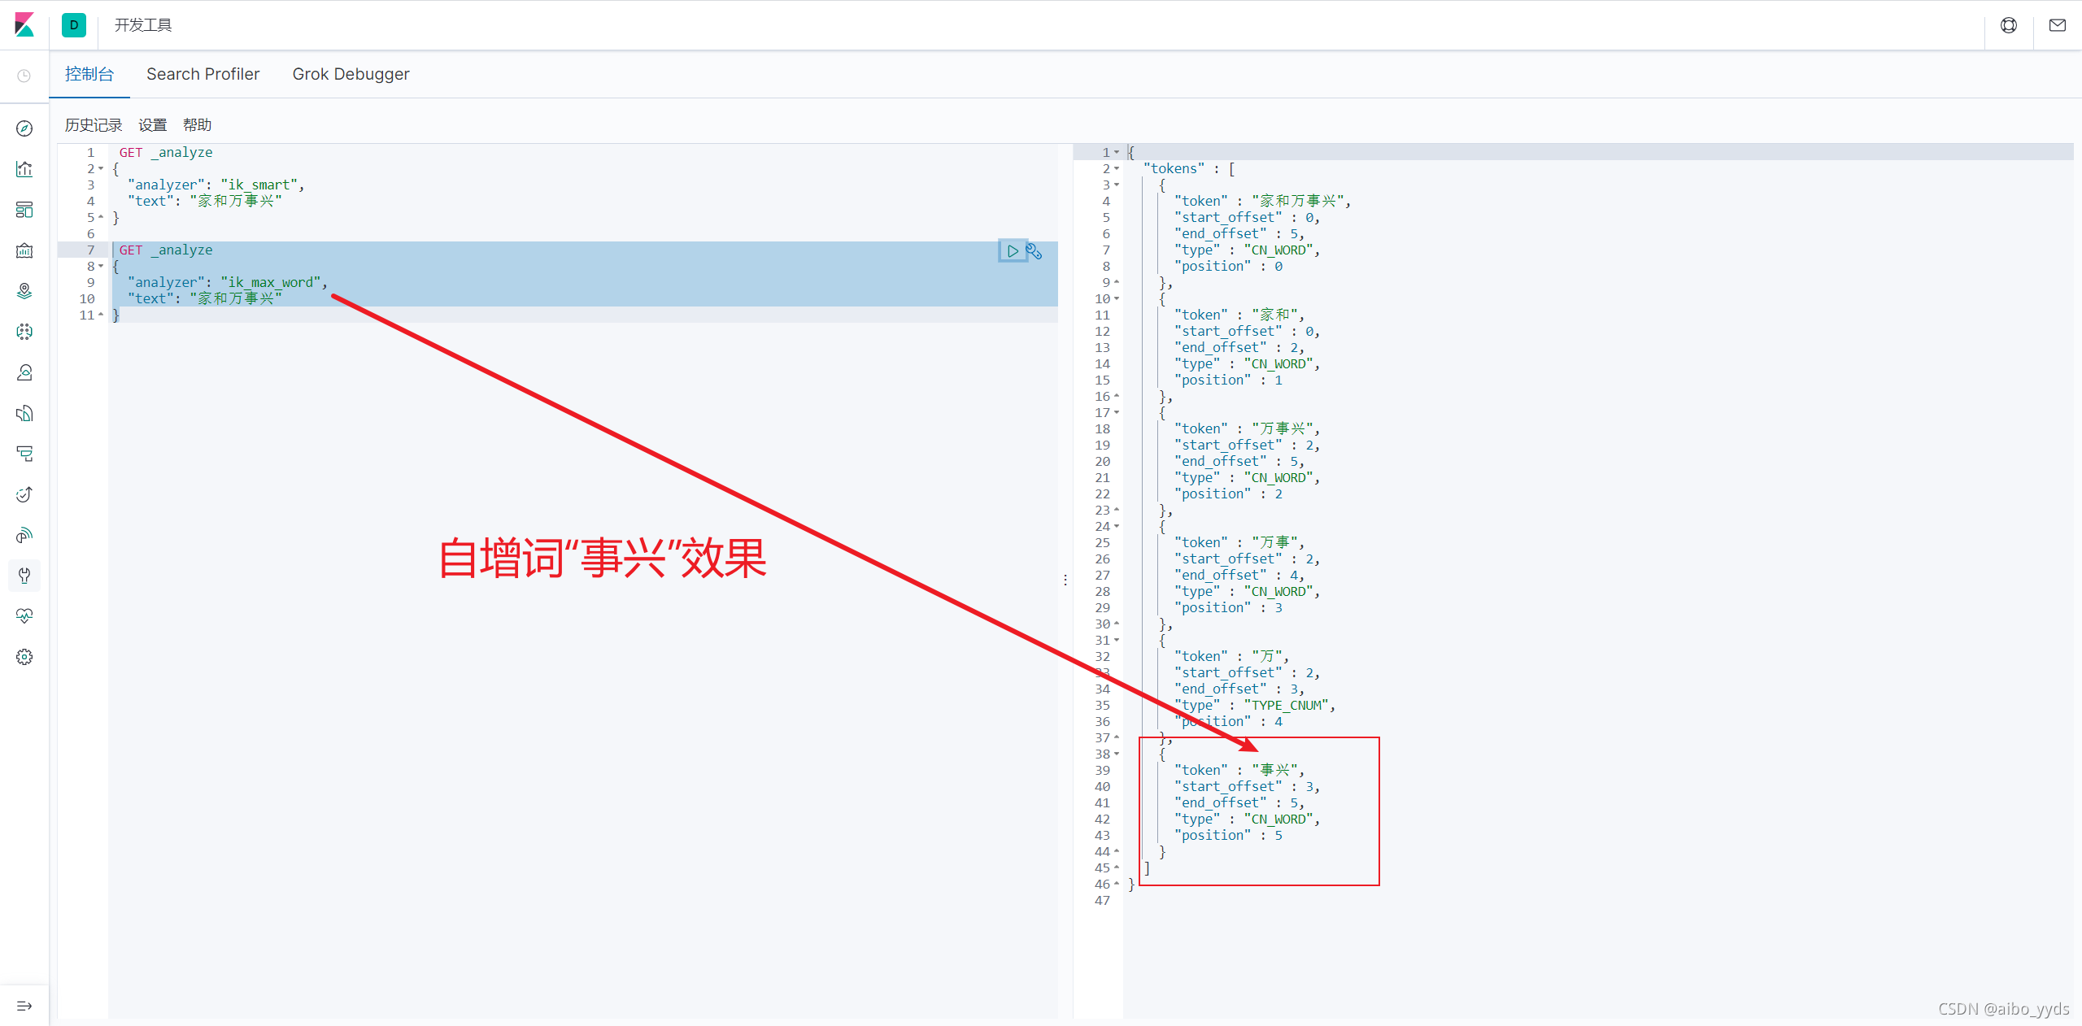Open the Visualize chart sidebar icon

click(24, 169)
